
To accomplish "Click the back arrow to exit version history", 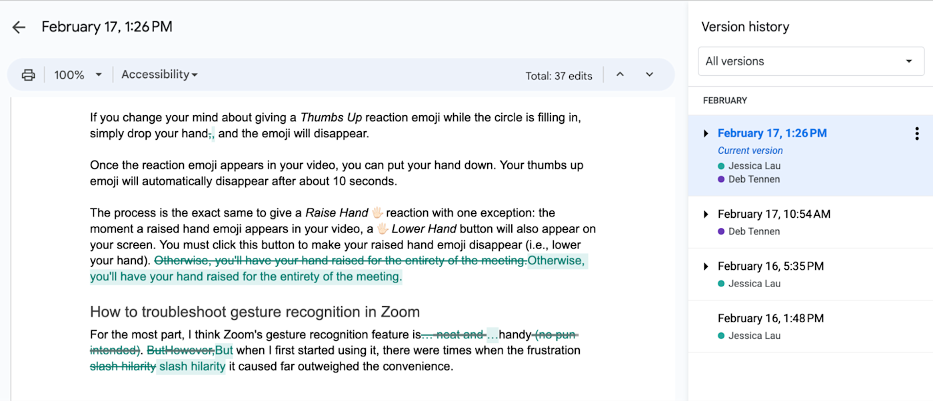I will click(x=19, y=27).
